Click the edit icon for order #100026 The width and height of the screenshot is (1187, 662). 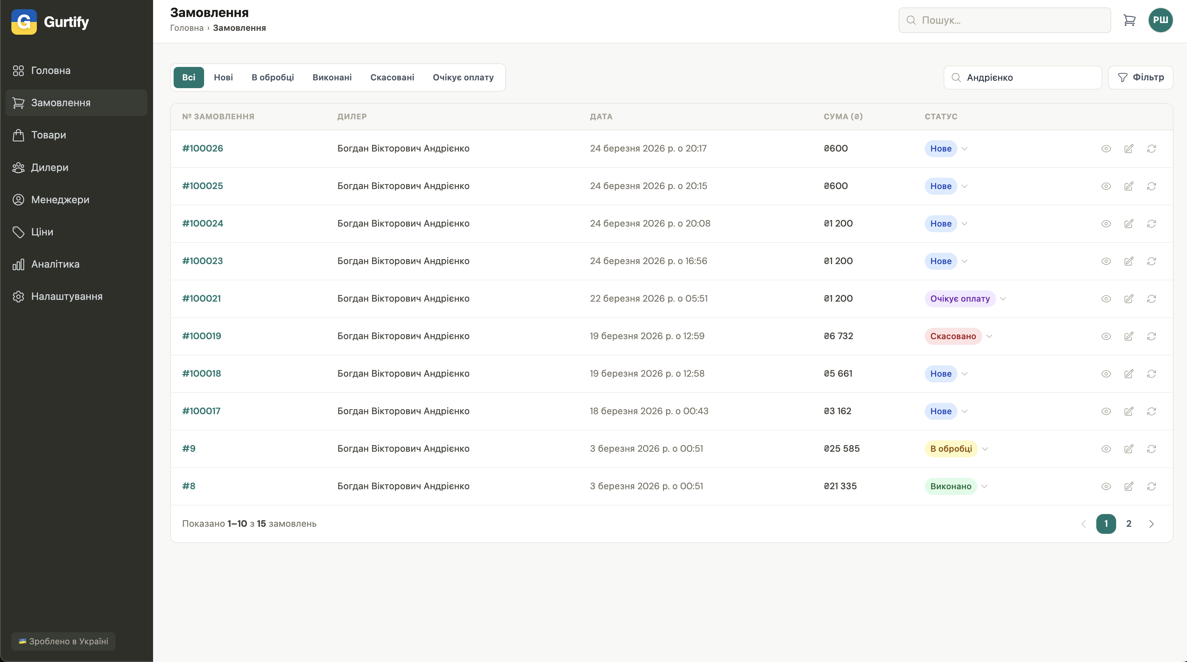click(x=1129, y=149)
